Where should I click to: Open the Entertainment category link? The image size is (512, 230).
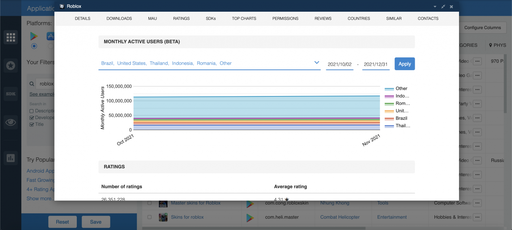(x=392, y=217)
